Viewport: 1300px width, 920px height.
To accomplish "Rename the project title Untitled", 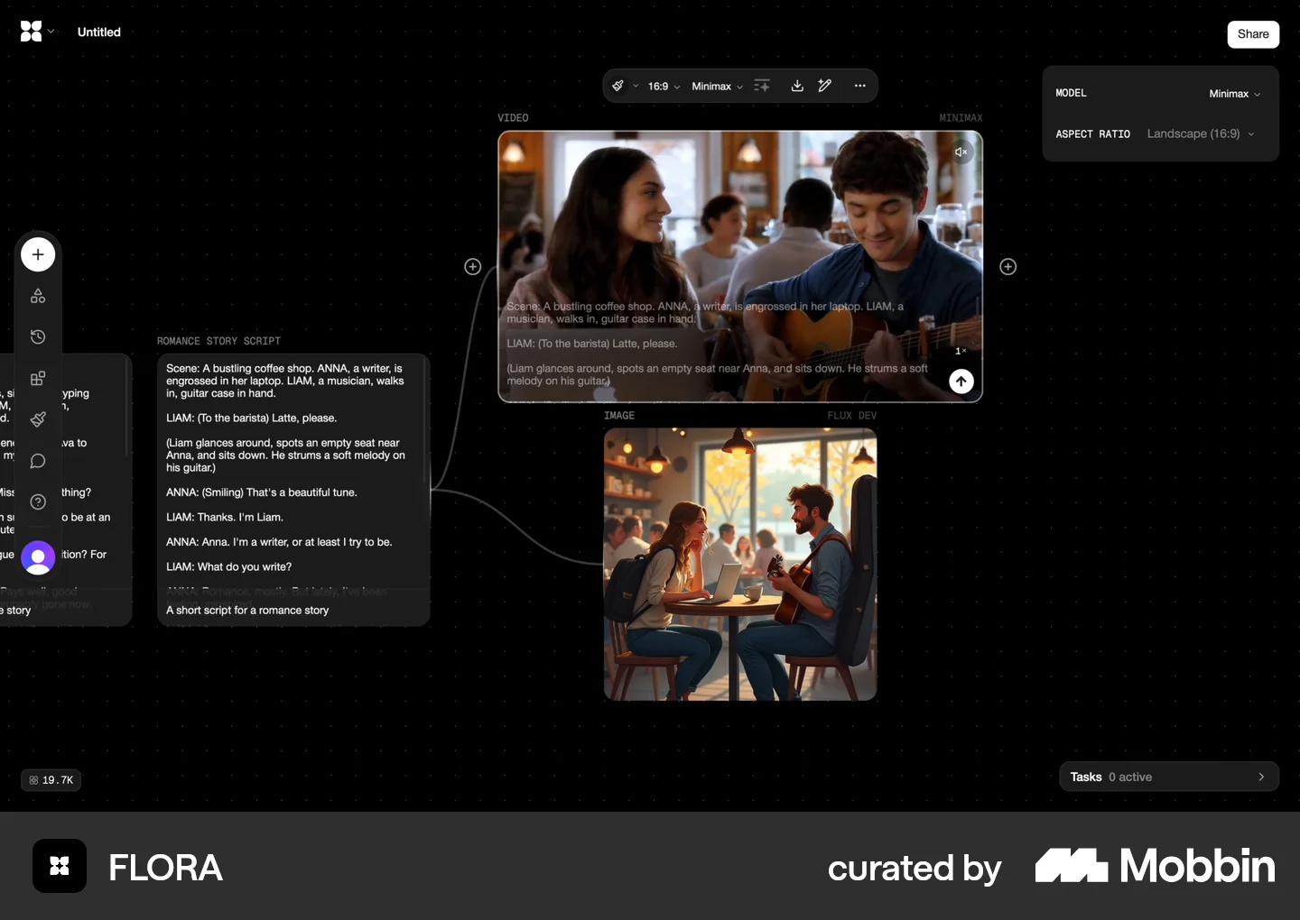I will (x=99, y=32).
